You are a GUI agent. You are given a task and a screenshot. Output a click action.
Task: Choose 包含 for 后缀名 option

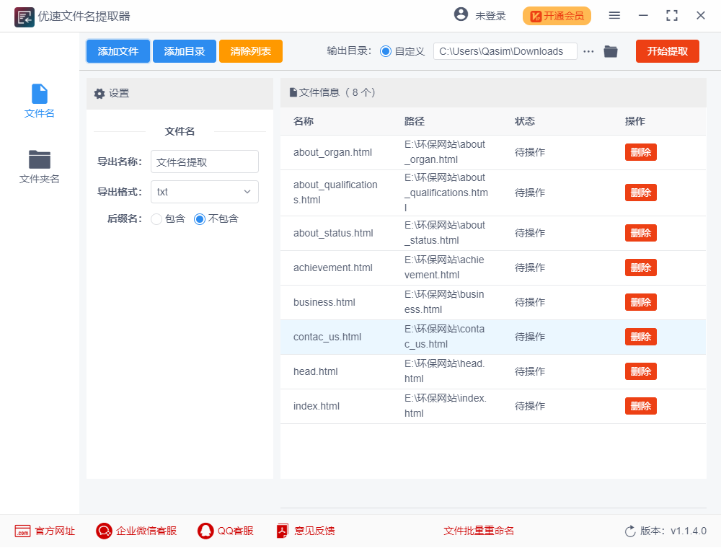[156, 218]
